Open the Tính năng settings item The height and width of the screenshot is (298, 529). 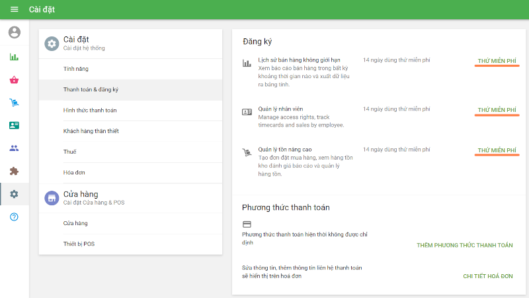coord(76,69)
